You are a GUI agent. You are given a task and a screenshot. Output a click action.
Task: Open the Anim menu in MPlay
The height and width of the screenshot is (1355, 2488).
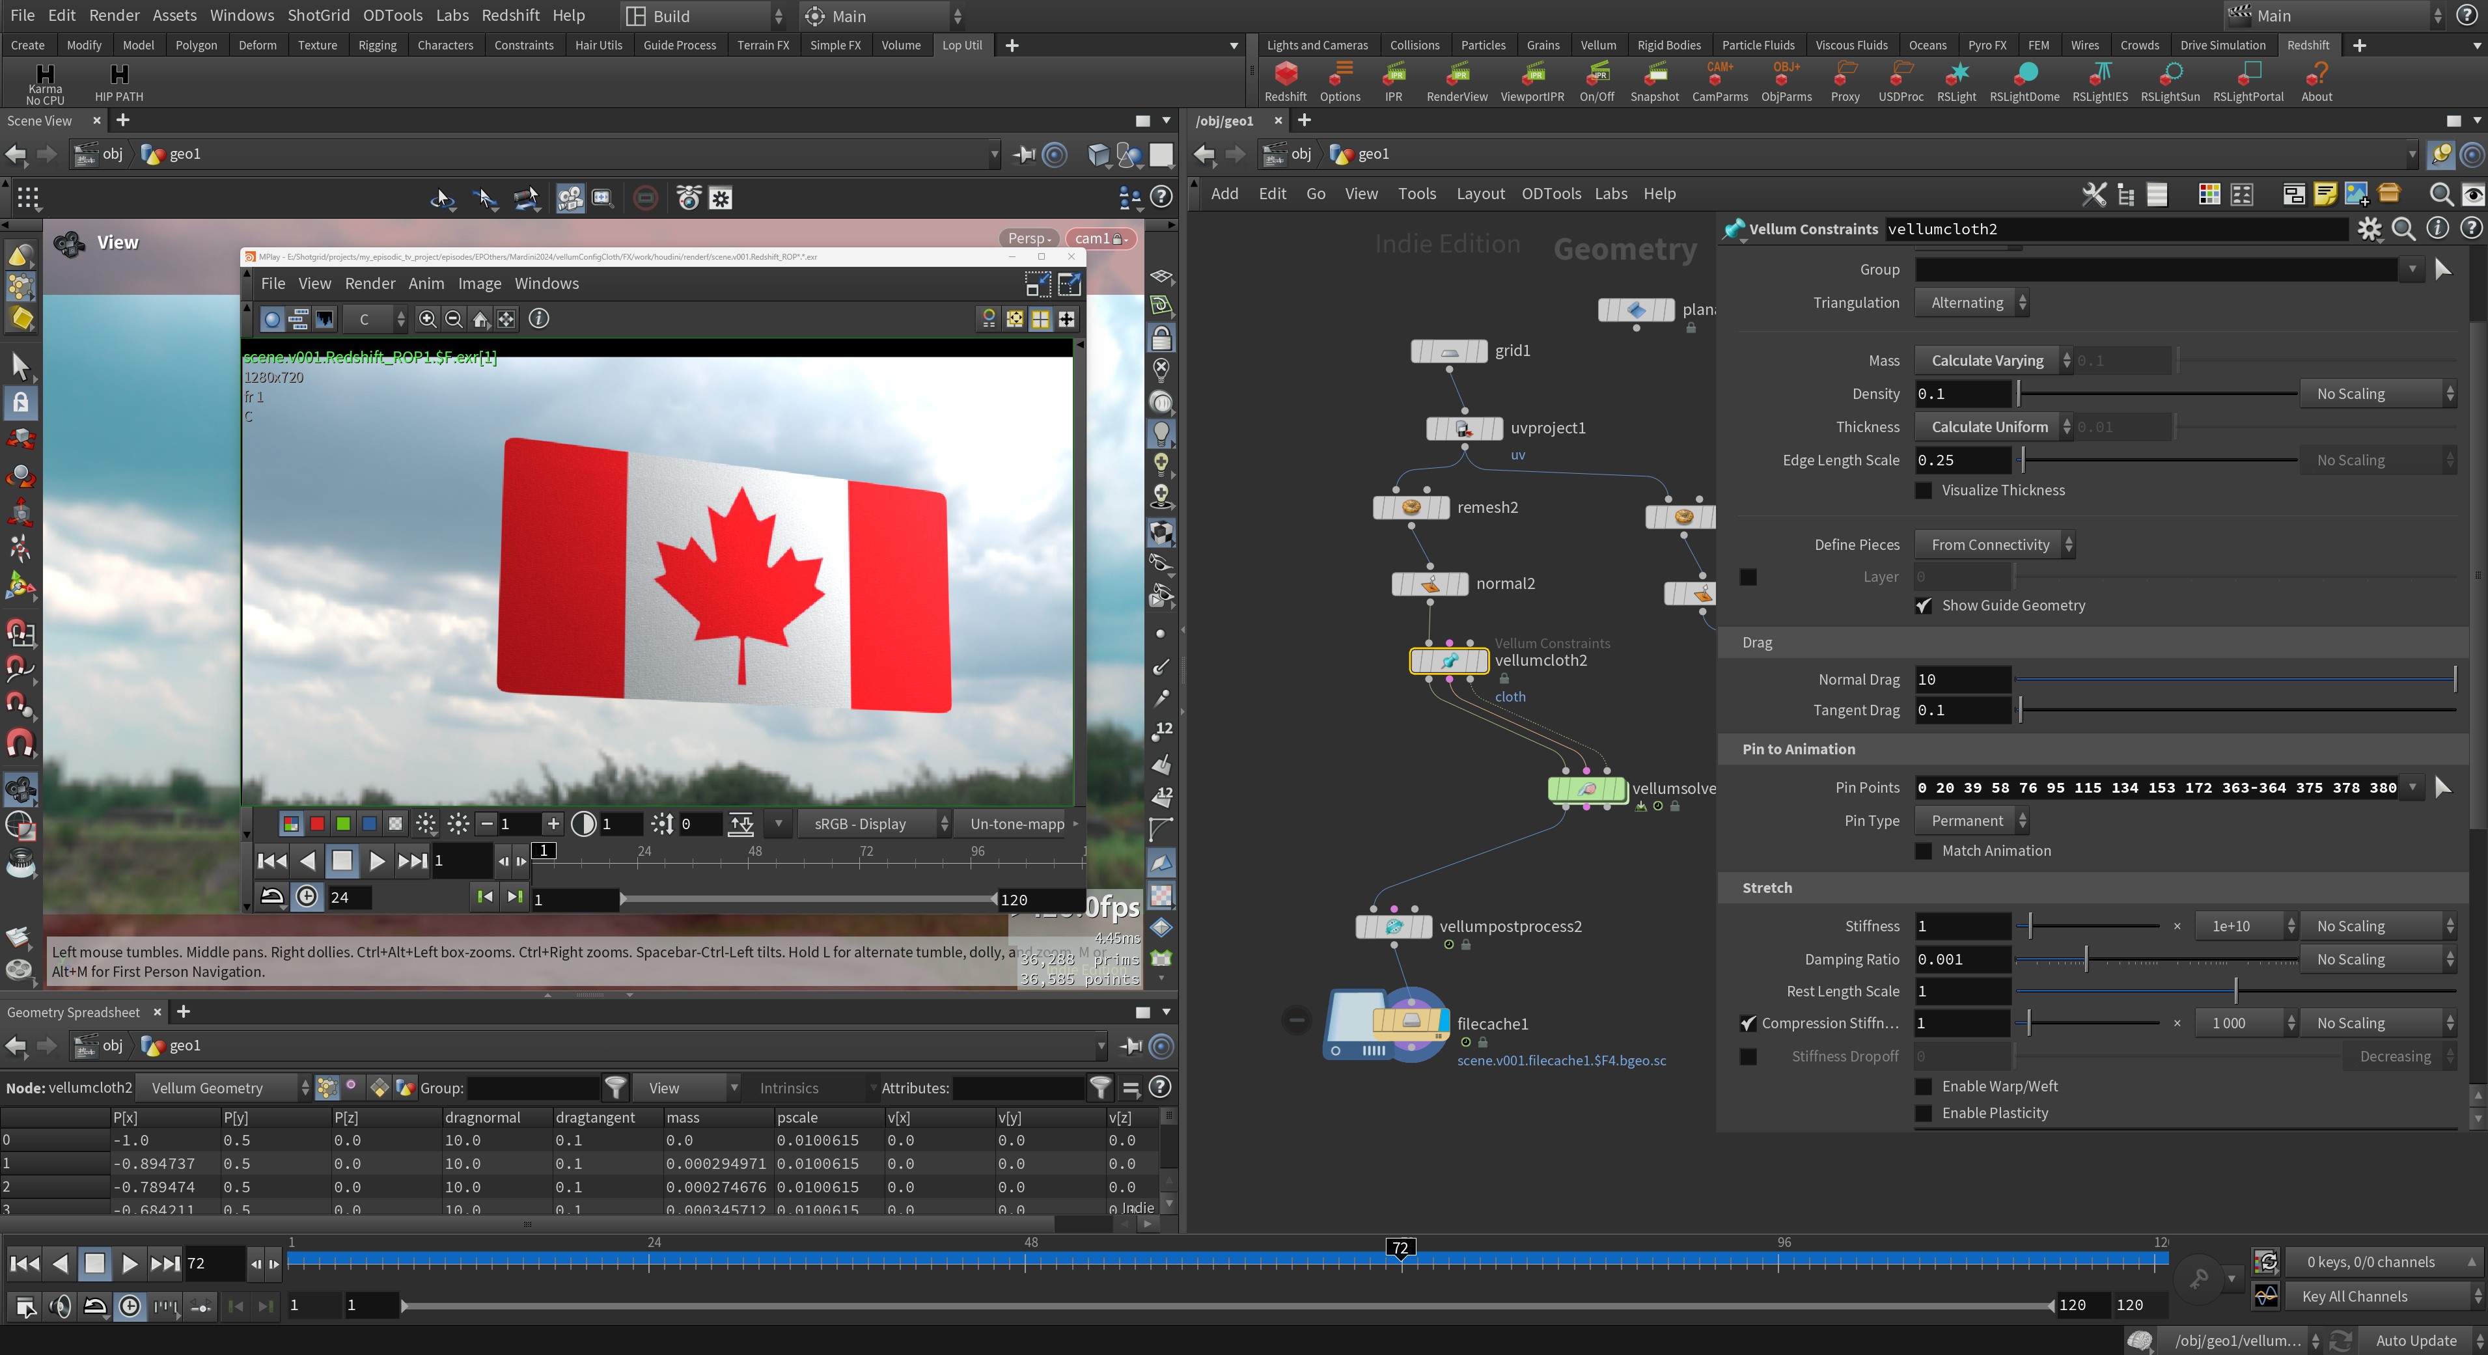[x=426, y=284]
